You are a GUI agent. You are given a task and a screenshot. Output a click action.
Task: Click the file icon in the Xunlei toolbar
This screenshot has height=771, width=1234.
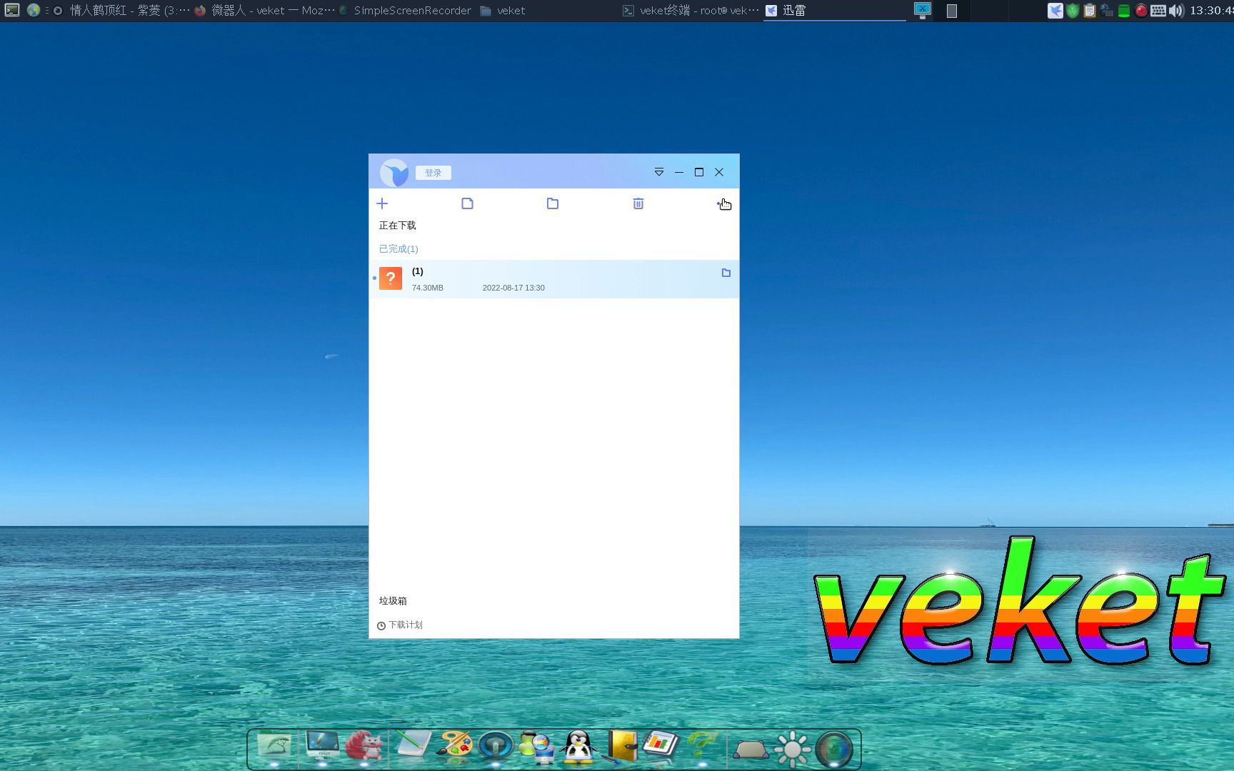click(467, 203)
